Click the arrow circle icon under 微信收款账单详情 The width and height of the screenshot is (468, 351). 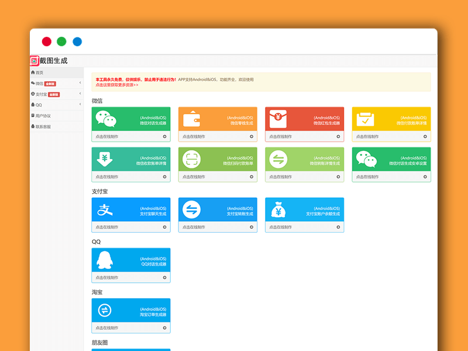164,177
